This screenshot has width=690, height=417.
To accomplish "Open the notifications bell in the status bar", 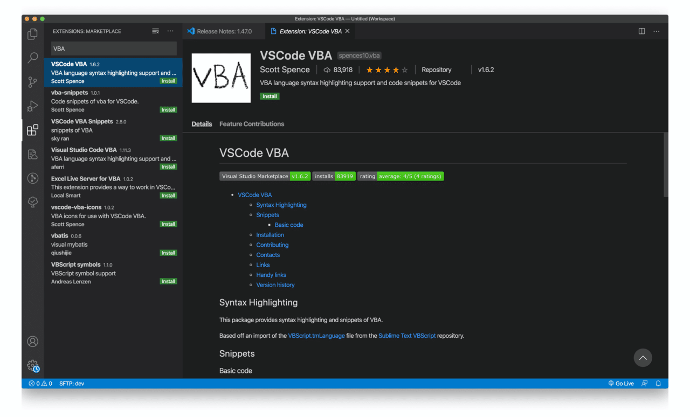I will pos(658,384).
